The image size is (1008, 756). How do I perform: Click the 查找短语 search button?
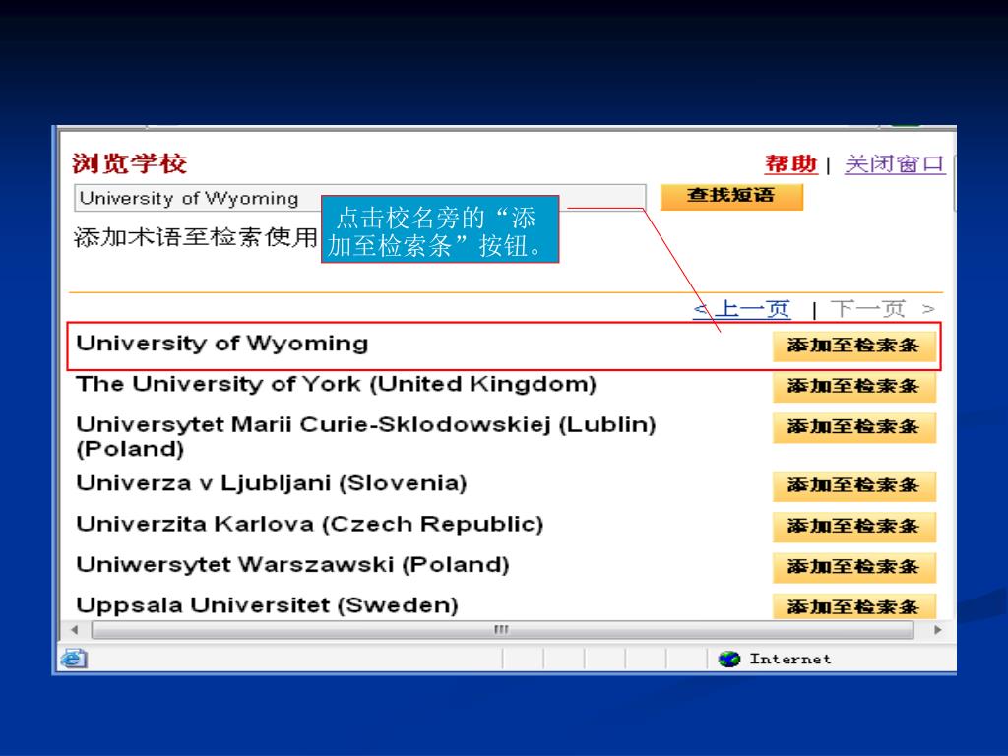731,197
